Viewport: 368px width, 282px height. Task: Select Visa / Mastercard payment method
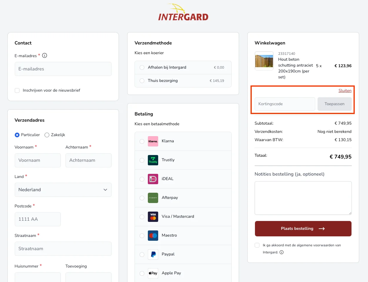(142, 217)
